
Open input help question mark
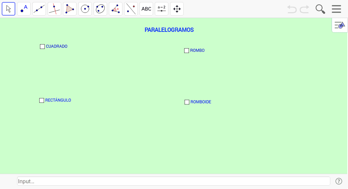point(339,181)
